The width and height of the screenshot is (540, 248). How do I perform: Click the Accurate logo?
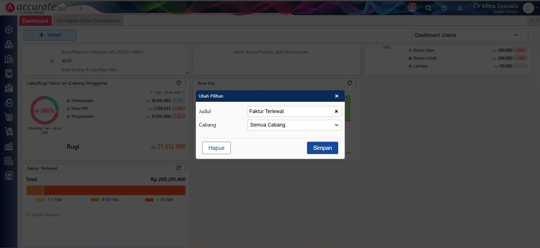(36, 7)
